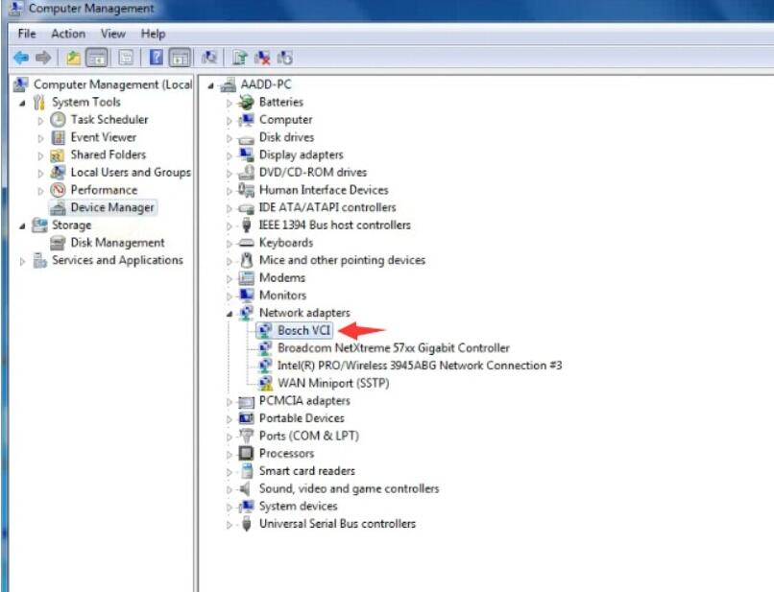774x592 pixels.
Task: Open the Help menu
Action: click(153, 34)
